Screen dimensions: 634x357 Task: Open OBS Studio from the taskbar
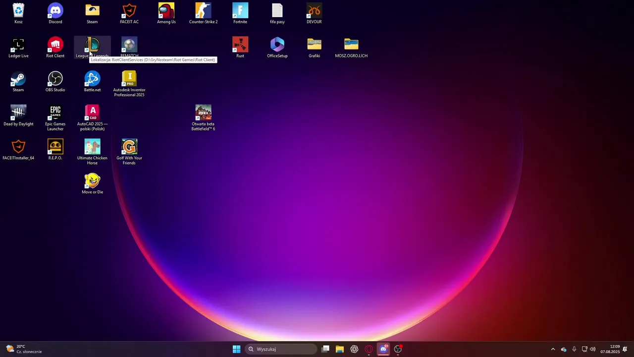tap(398, 349)
